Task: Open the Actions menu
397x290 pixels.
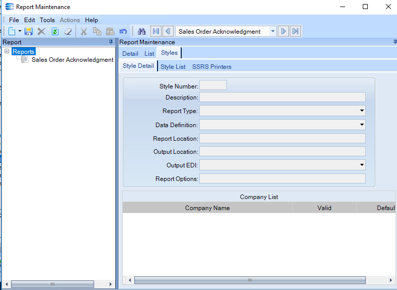Action: point(69,20)
